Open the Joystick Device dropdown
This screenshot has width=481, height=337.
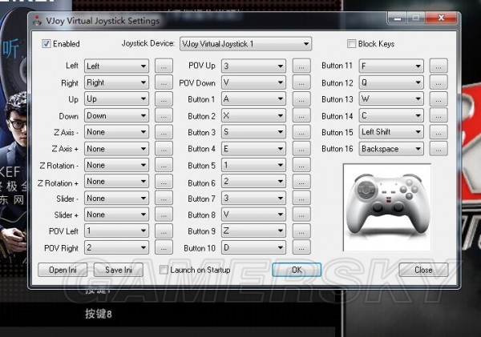(x=246, y=44)
